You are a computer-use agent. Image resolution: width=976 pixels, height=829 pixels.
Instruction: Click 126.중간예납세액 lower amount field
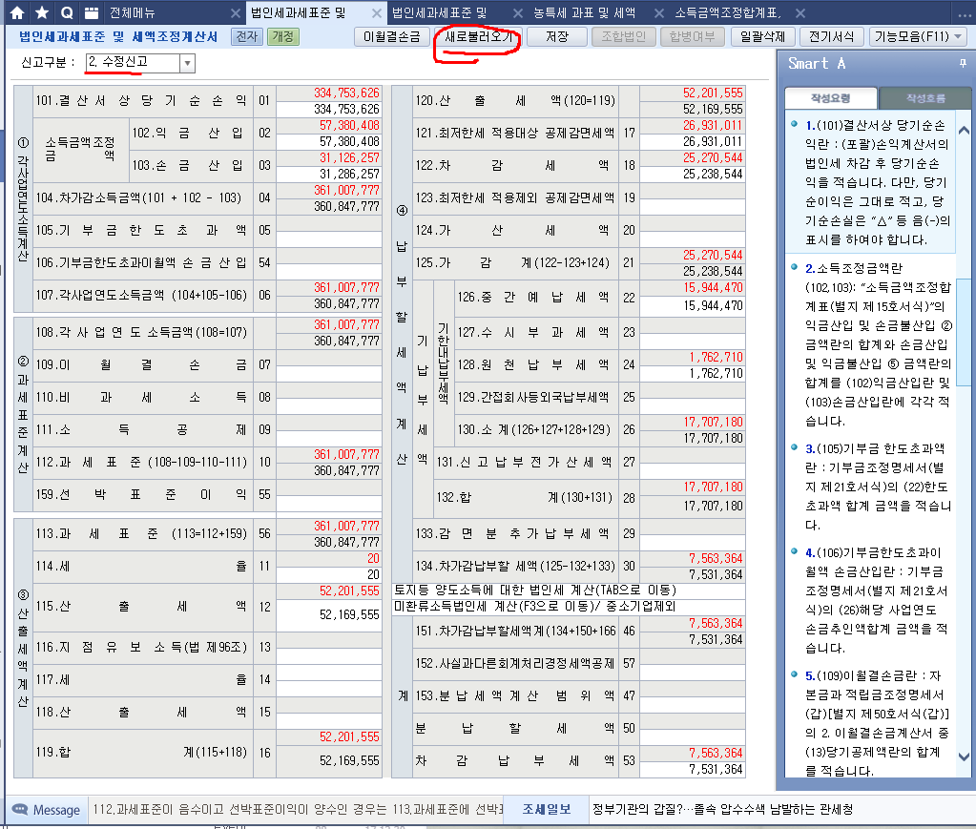[692, 305]
